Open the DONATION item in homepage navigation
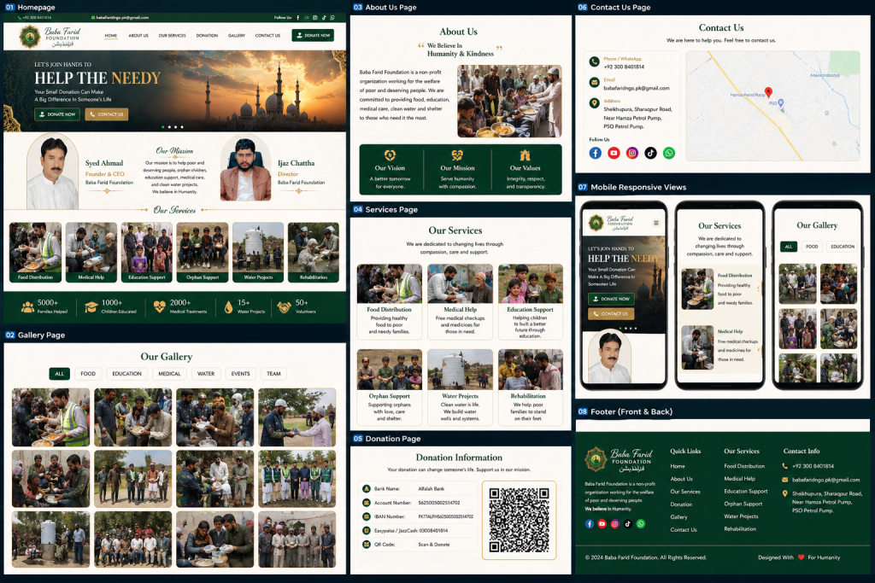The image size is (875, 583). (207, 36)
